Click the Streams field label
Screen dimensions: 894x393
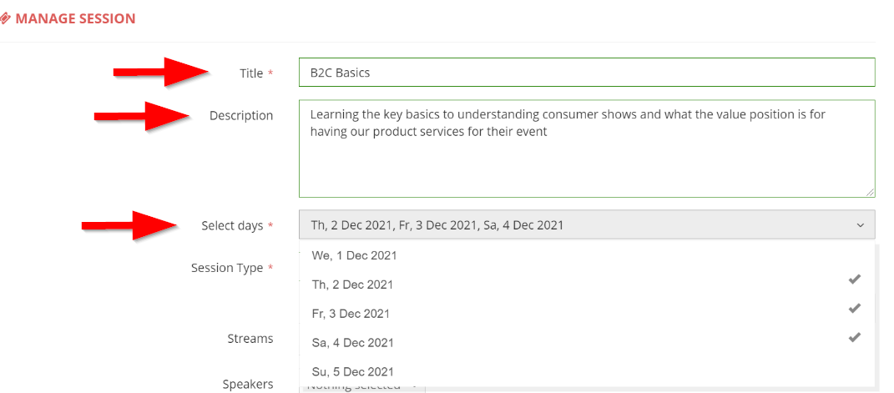click(x=250, y=338)
